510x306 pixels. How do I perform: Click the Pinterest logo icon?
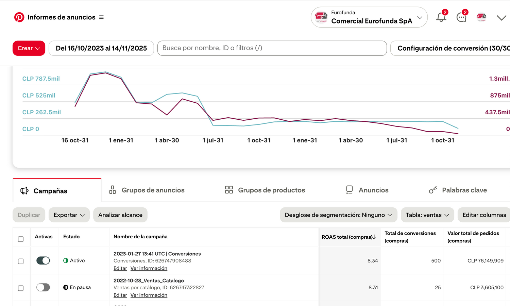tap(19, 17)
